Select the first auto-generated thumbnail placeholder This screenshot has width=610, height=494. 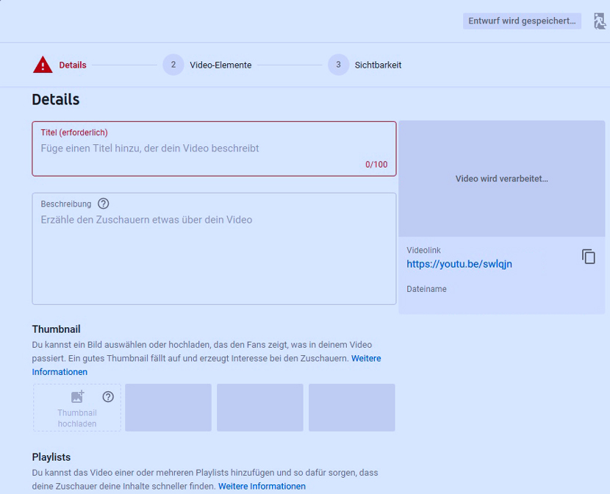(168, 407)
